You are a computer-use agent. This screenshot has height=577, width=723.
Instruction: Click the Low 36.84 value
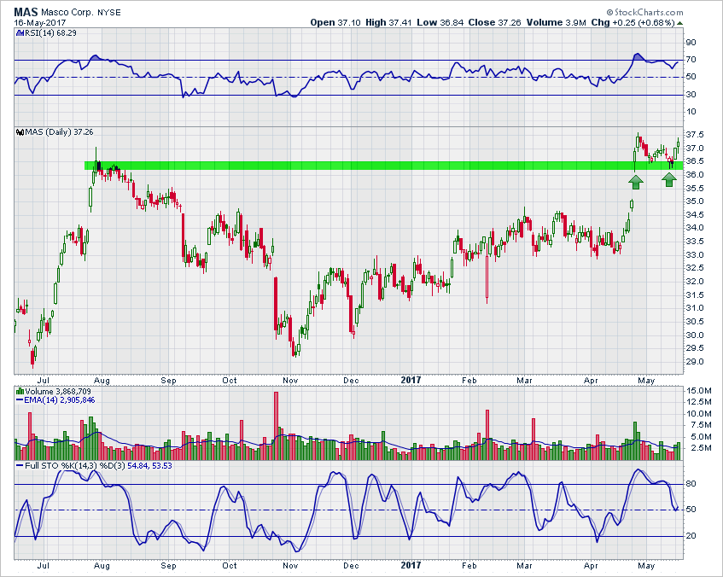click(x=440, y=22)
